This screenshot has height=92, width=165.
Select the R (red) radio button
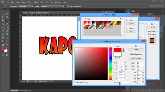coord(114,73)
